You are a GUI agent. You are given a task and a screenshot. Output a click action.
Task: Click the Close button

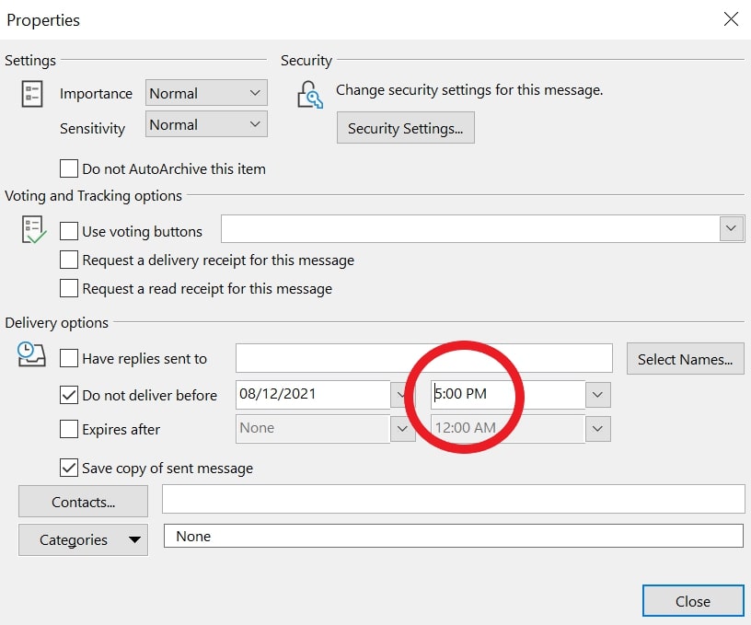[x=693, y=600]
